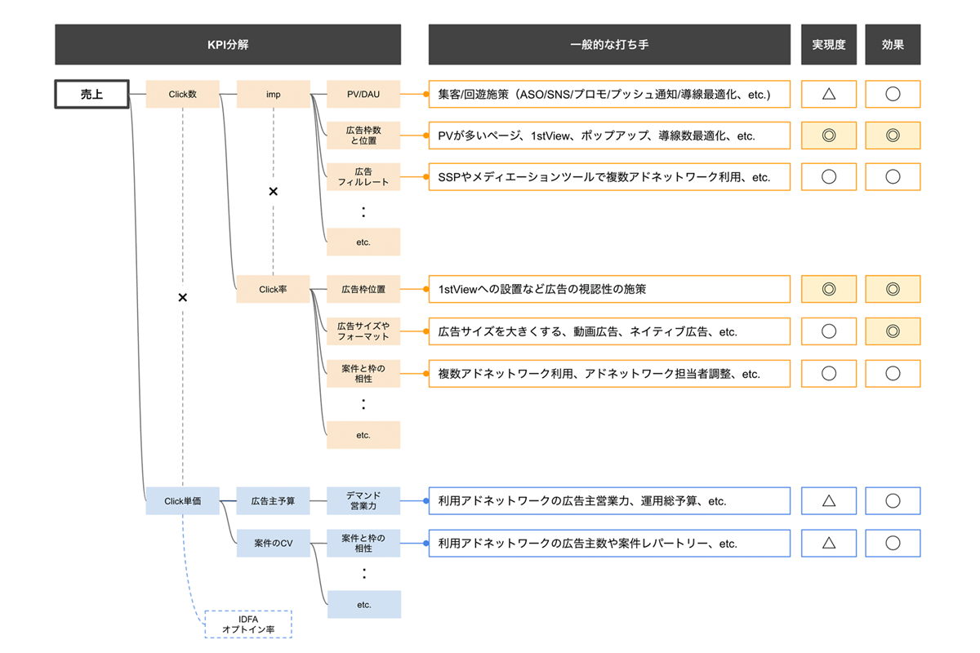Select the 売上 root node

click(x=91, y=94)
